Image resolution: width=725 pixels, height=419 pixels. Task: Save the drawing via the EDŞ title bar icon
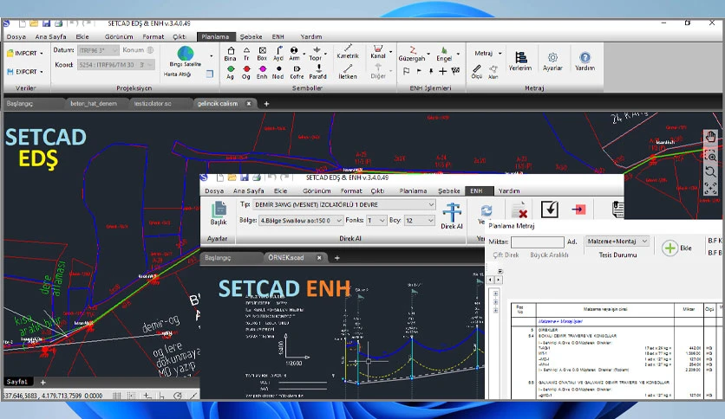coord(46,23)
